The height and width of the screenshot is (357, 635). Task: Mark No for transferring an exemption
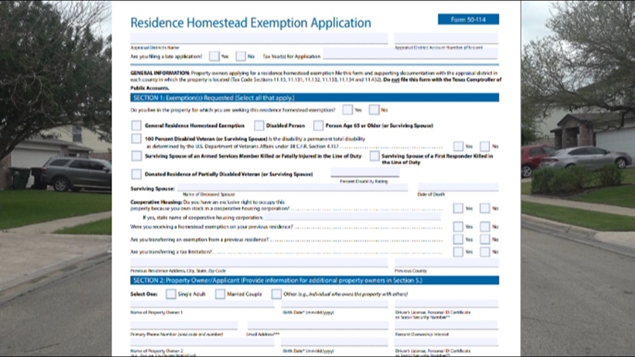point(485,239)
